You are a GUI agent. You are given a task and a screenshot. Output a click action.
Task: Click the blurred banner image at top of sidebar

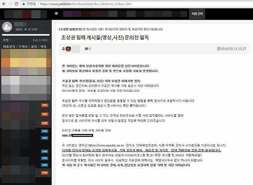[26, 62]
